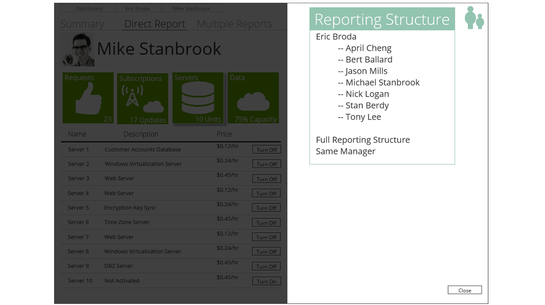Open the Subscriptions antenna tile
Viewport: 545px width, 305px height.
[x=142, y=99]
